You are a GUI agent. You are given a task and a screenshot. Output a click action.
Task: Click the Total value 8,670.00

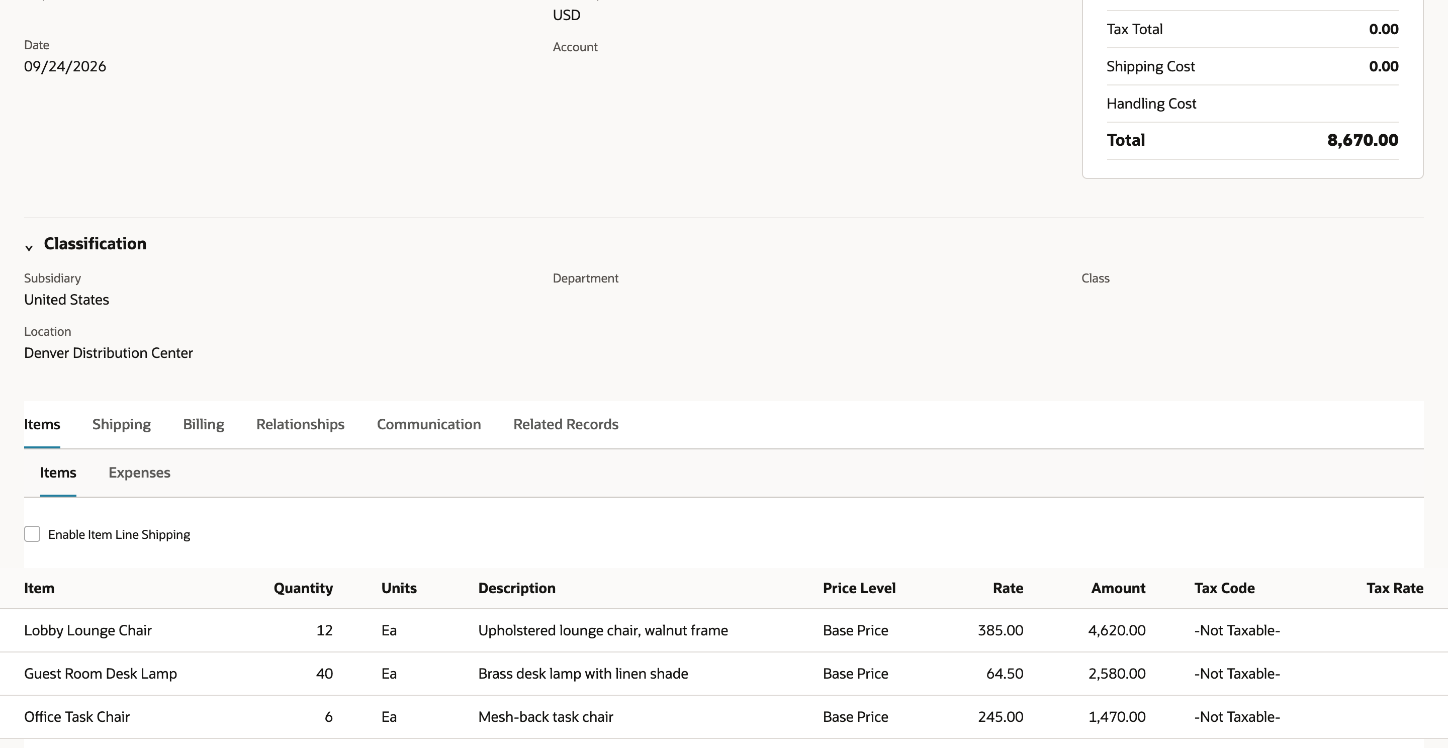(1363, 140)
